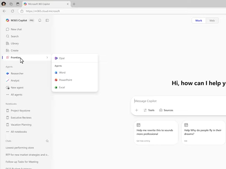This screenshot has width=226, height=169.
Task: Select the Microsoft 365 Copilot tab
Action: [46, 4]
